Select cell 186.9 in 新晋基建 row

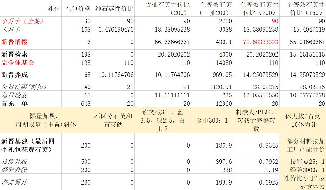212,145
